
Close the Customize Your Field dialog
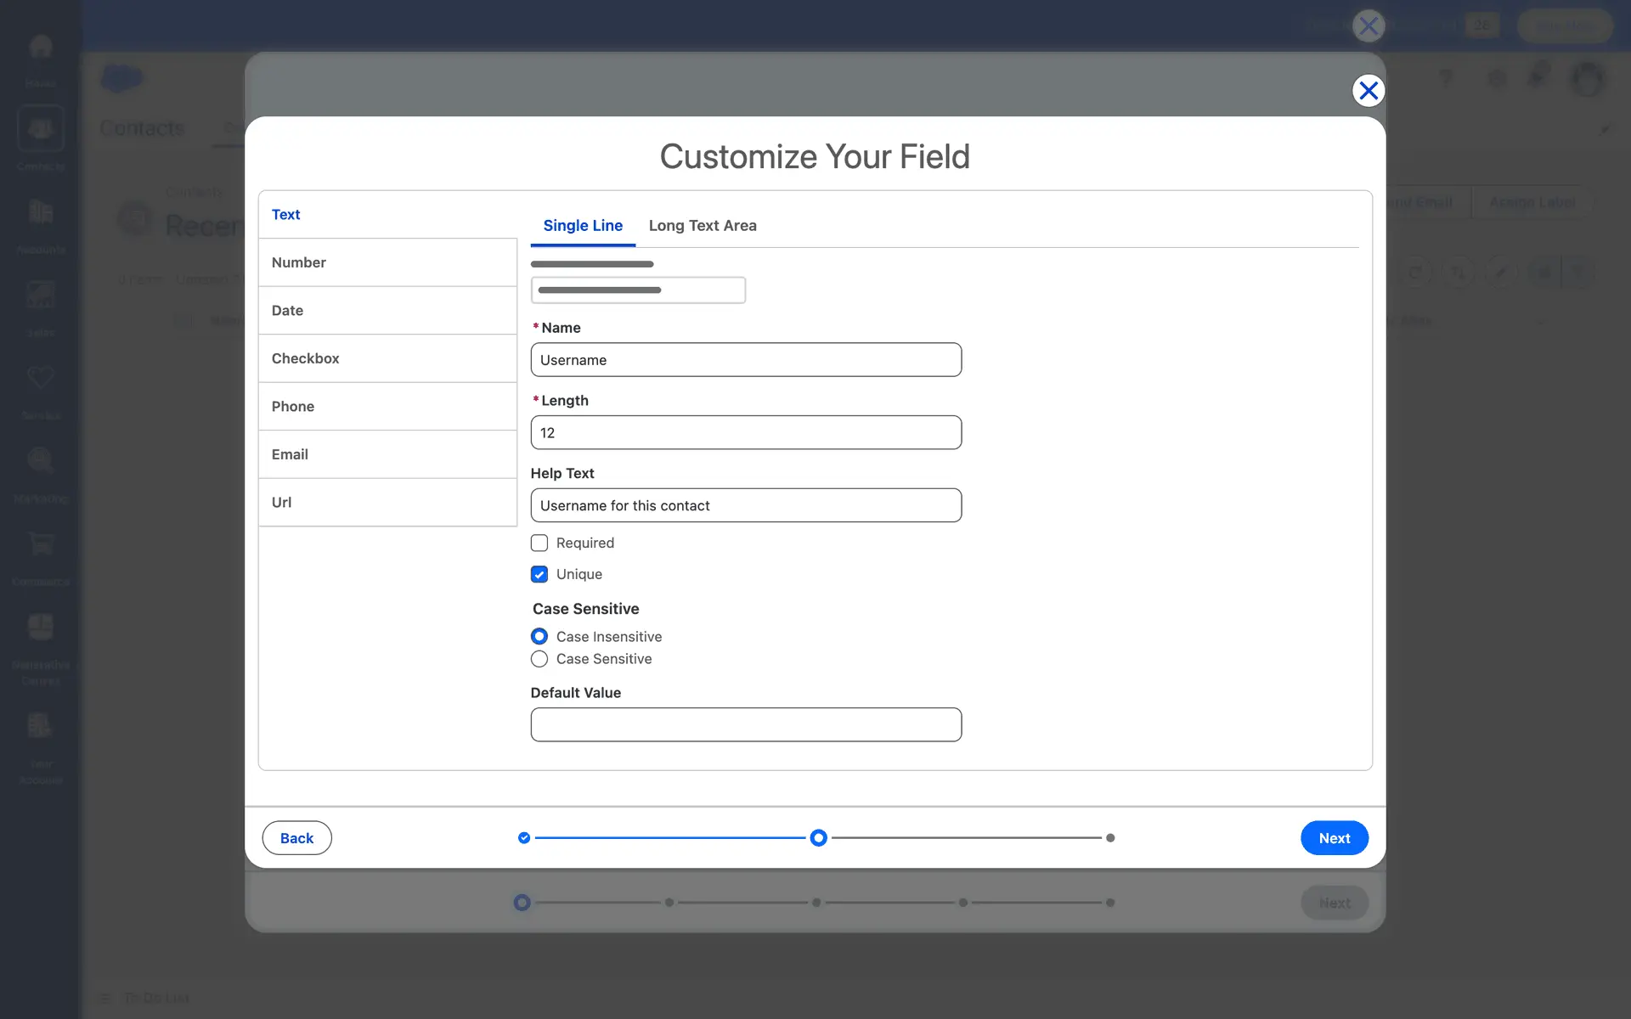1368,91
